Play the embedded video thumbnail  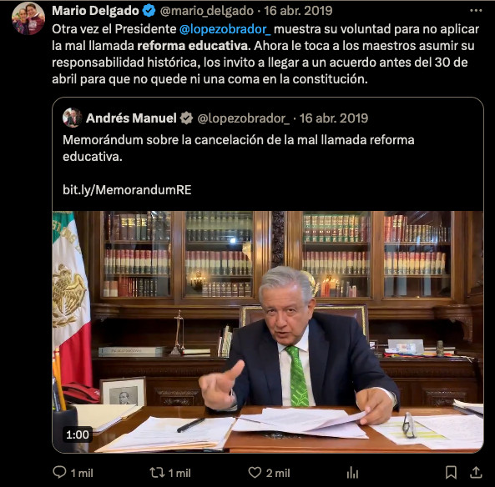pos(268,332)
